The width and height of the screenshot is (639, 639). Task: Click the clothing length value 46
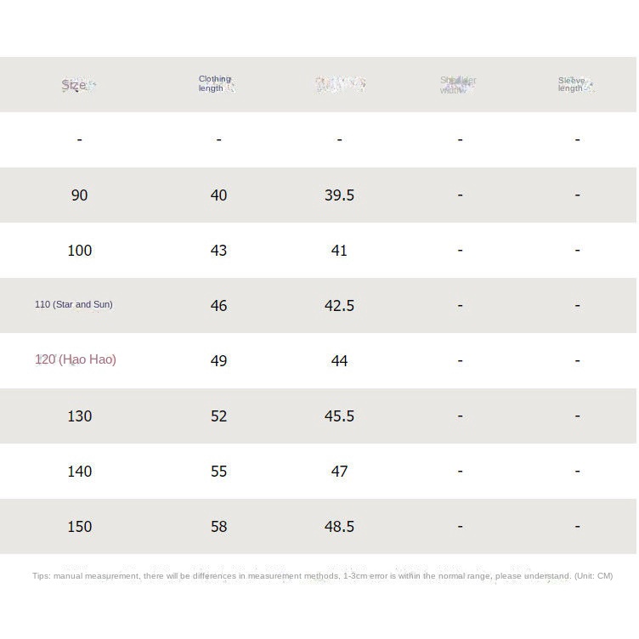coord(218,306)
